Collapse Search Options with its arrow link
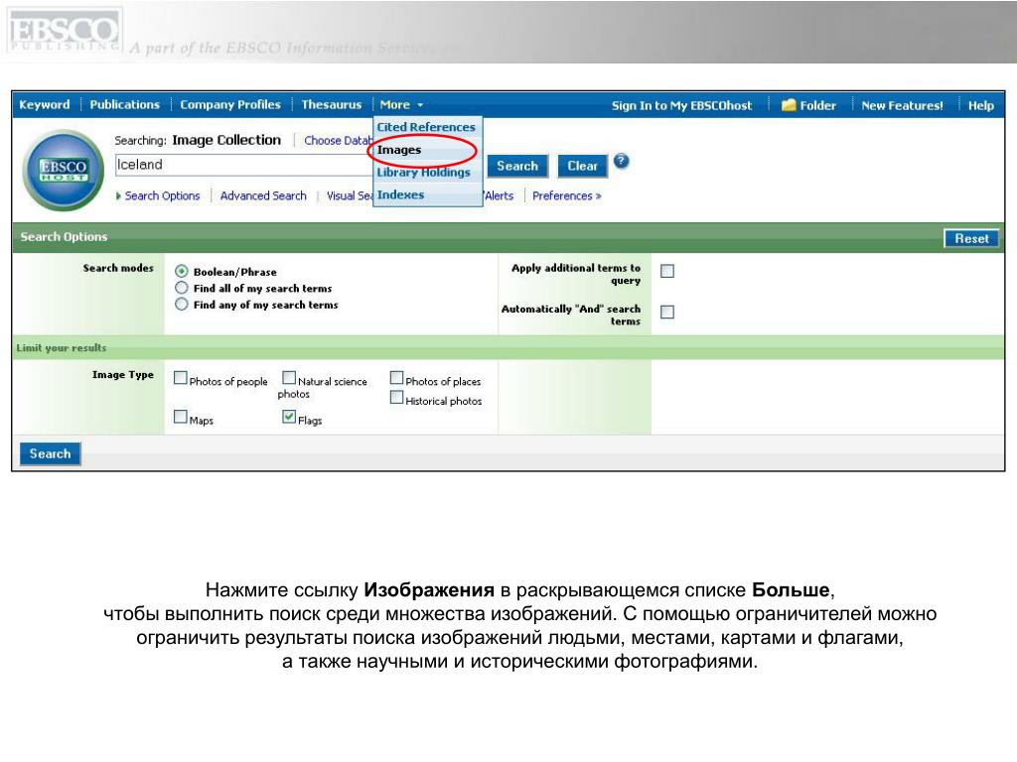This screenshot has width=1017, height=762. point(158,195)
